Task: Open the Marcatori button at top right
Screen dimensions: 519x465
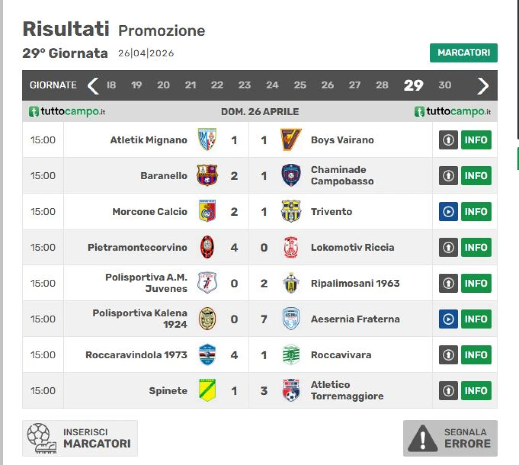Action: [x=463, y=53]
